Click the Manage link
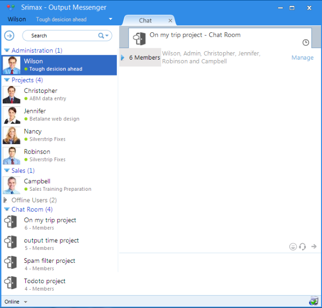Screen dimensions: 322x308 (302, 58)
